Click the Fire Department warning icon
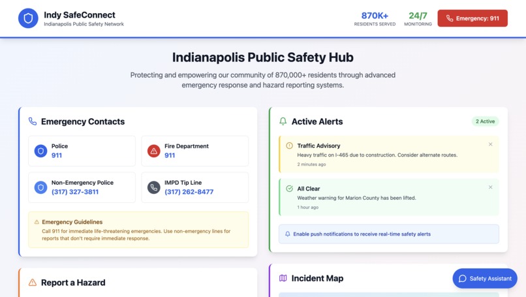The height and width of the screenshot is (297, 526). pos(153,151)
